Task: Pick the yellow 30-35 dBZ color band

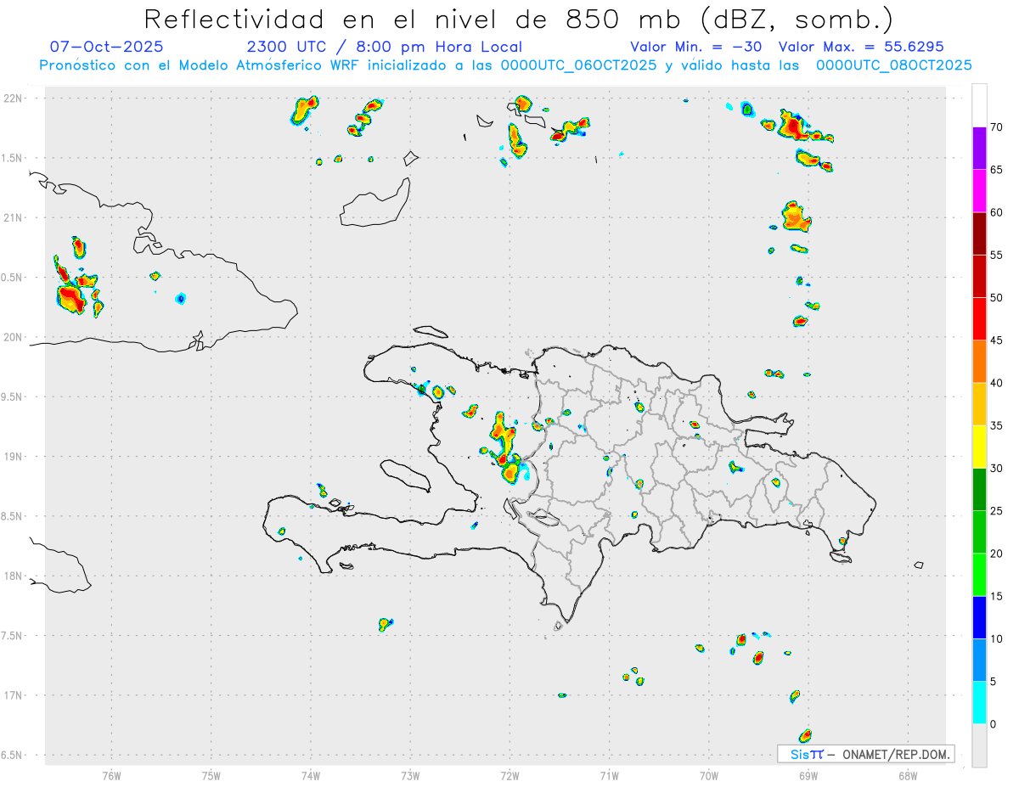Action: pos(979,447)
